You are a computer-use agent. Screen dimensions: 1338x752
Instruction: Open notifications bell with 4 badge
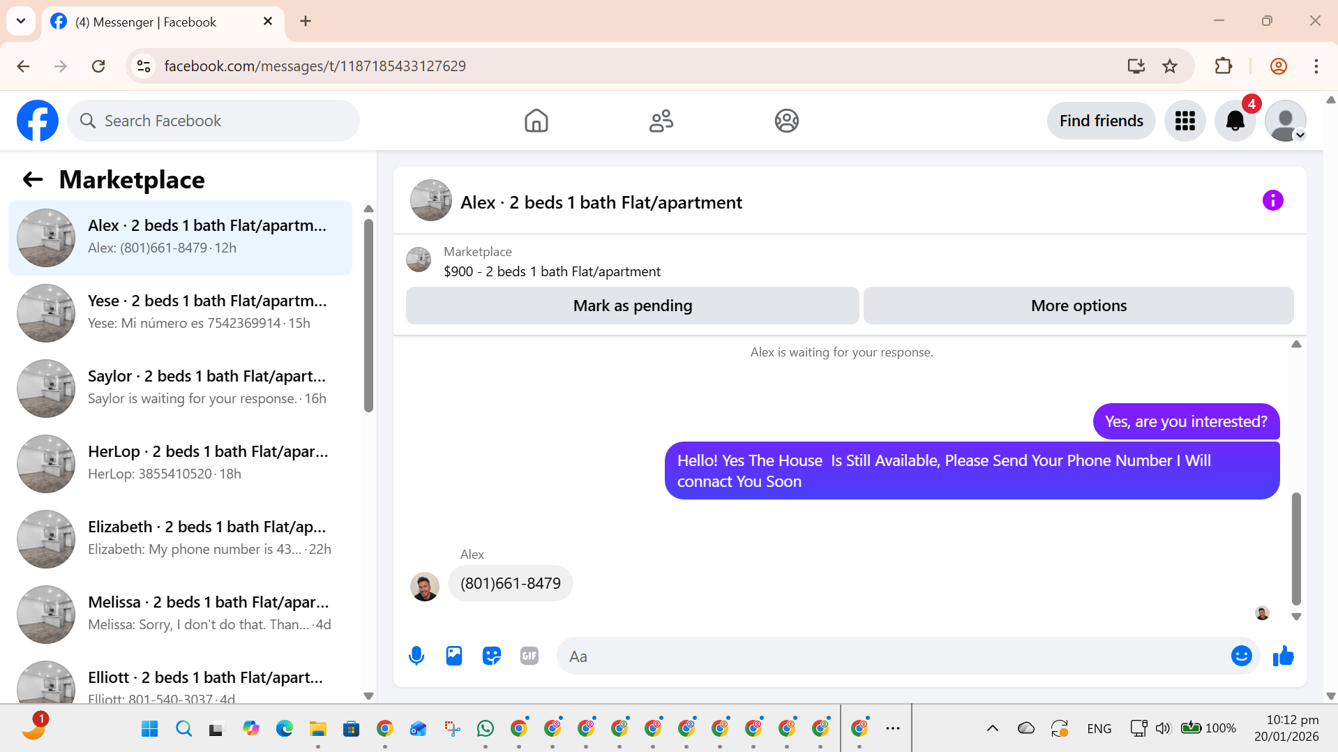click(1235, 121)
